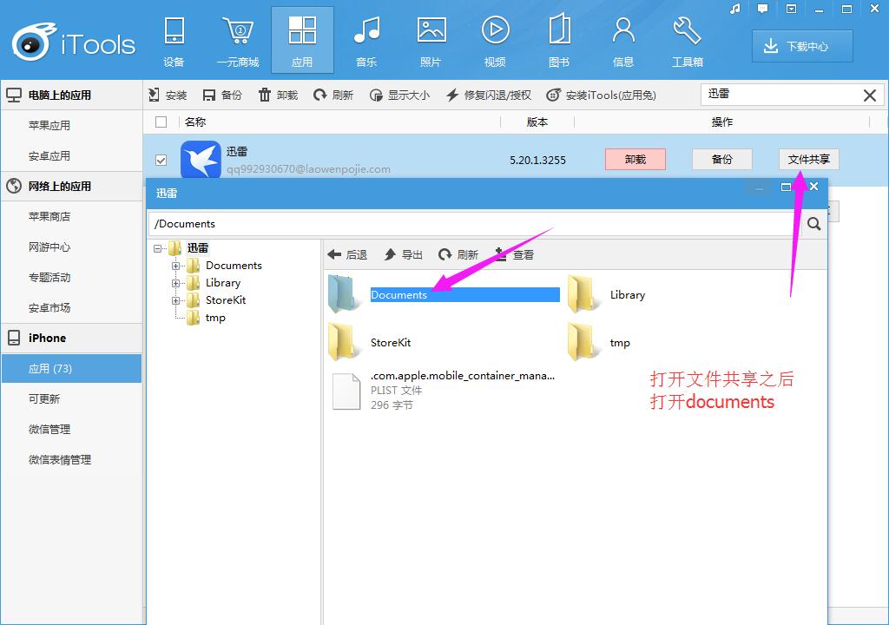Click the iTools logo
Viewport: 889px width, 625px height.
click(x=74, y=43)
